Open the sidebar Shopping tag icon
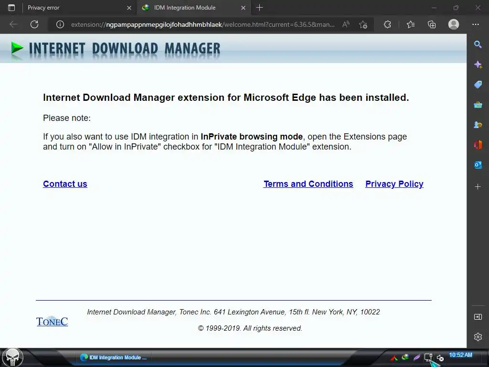The image size is (489, 367). [x=478, y=85]
